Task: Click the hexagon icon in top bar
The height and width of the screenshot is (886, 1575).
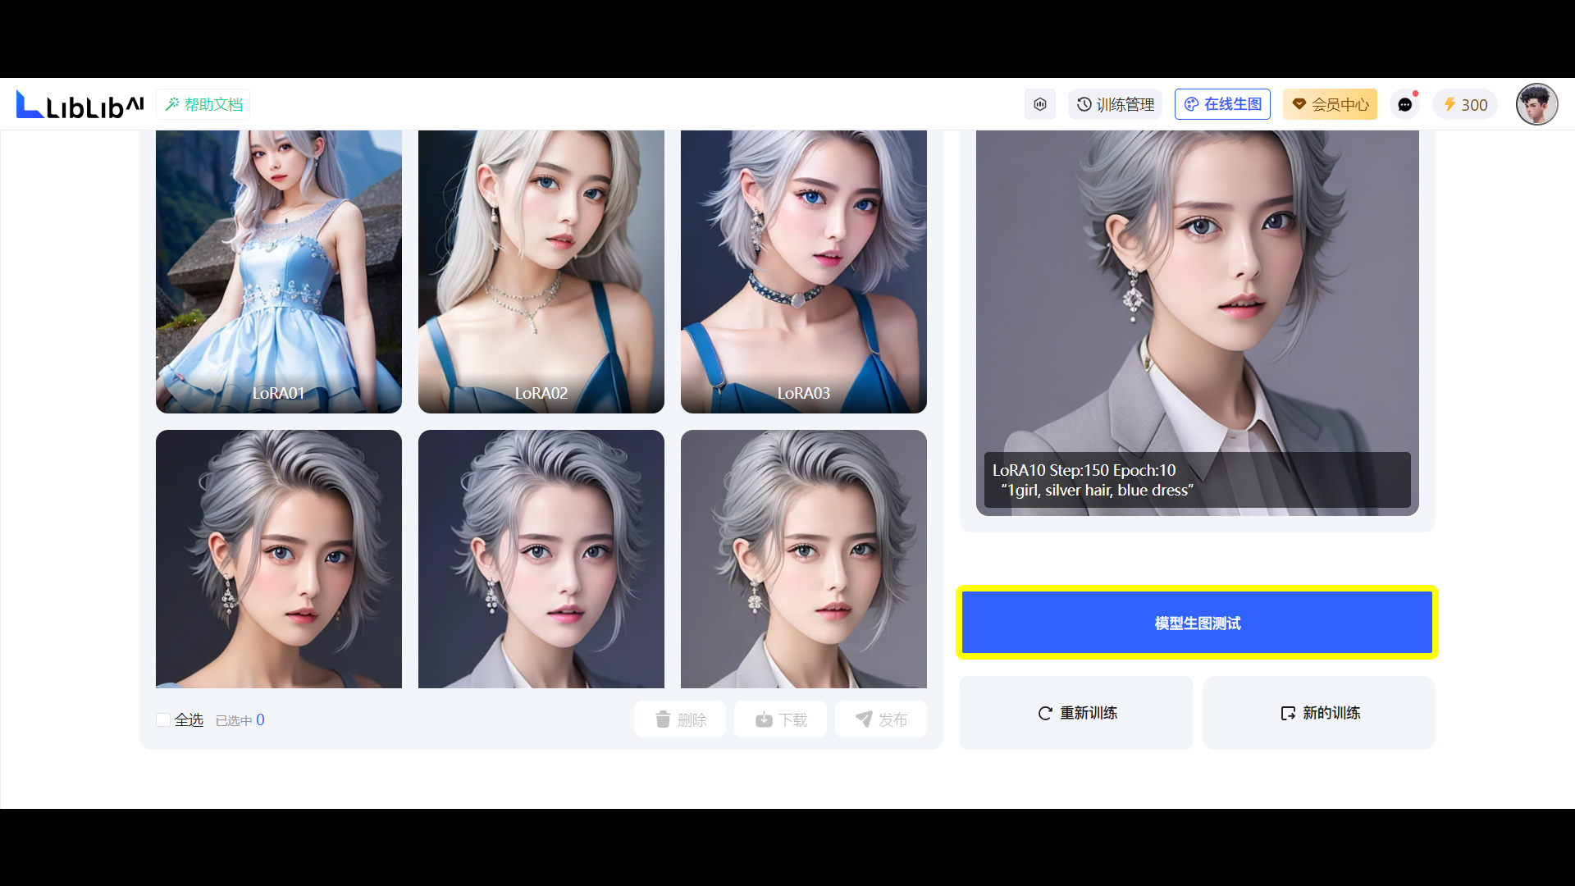Action: click(x=1039, y=105)
